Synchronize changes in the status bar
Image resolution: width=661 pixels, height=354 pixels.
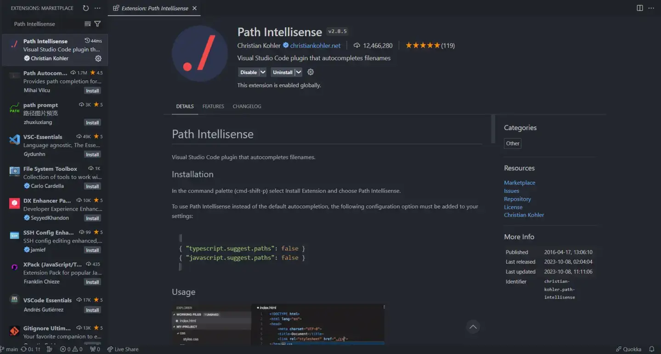(x=31, y=349)
